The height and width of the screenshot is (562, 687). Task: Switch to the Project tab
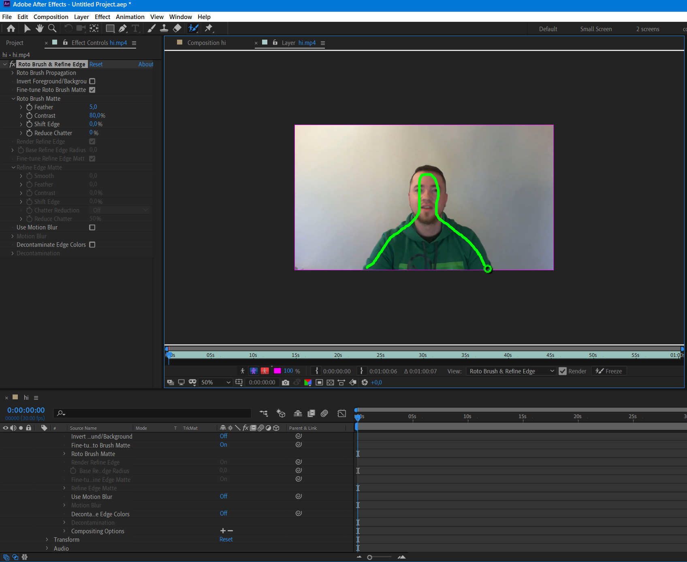pyautogui.click(x=15, y=43)
